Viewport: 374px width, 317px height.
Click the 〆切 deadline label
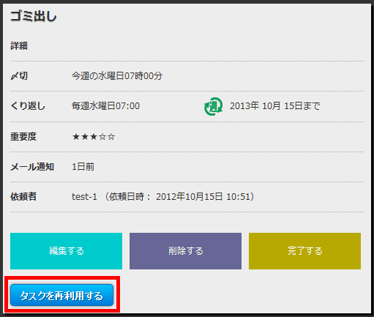pyautogui.click(x=19, y=76)
